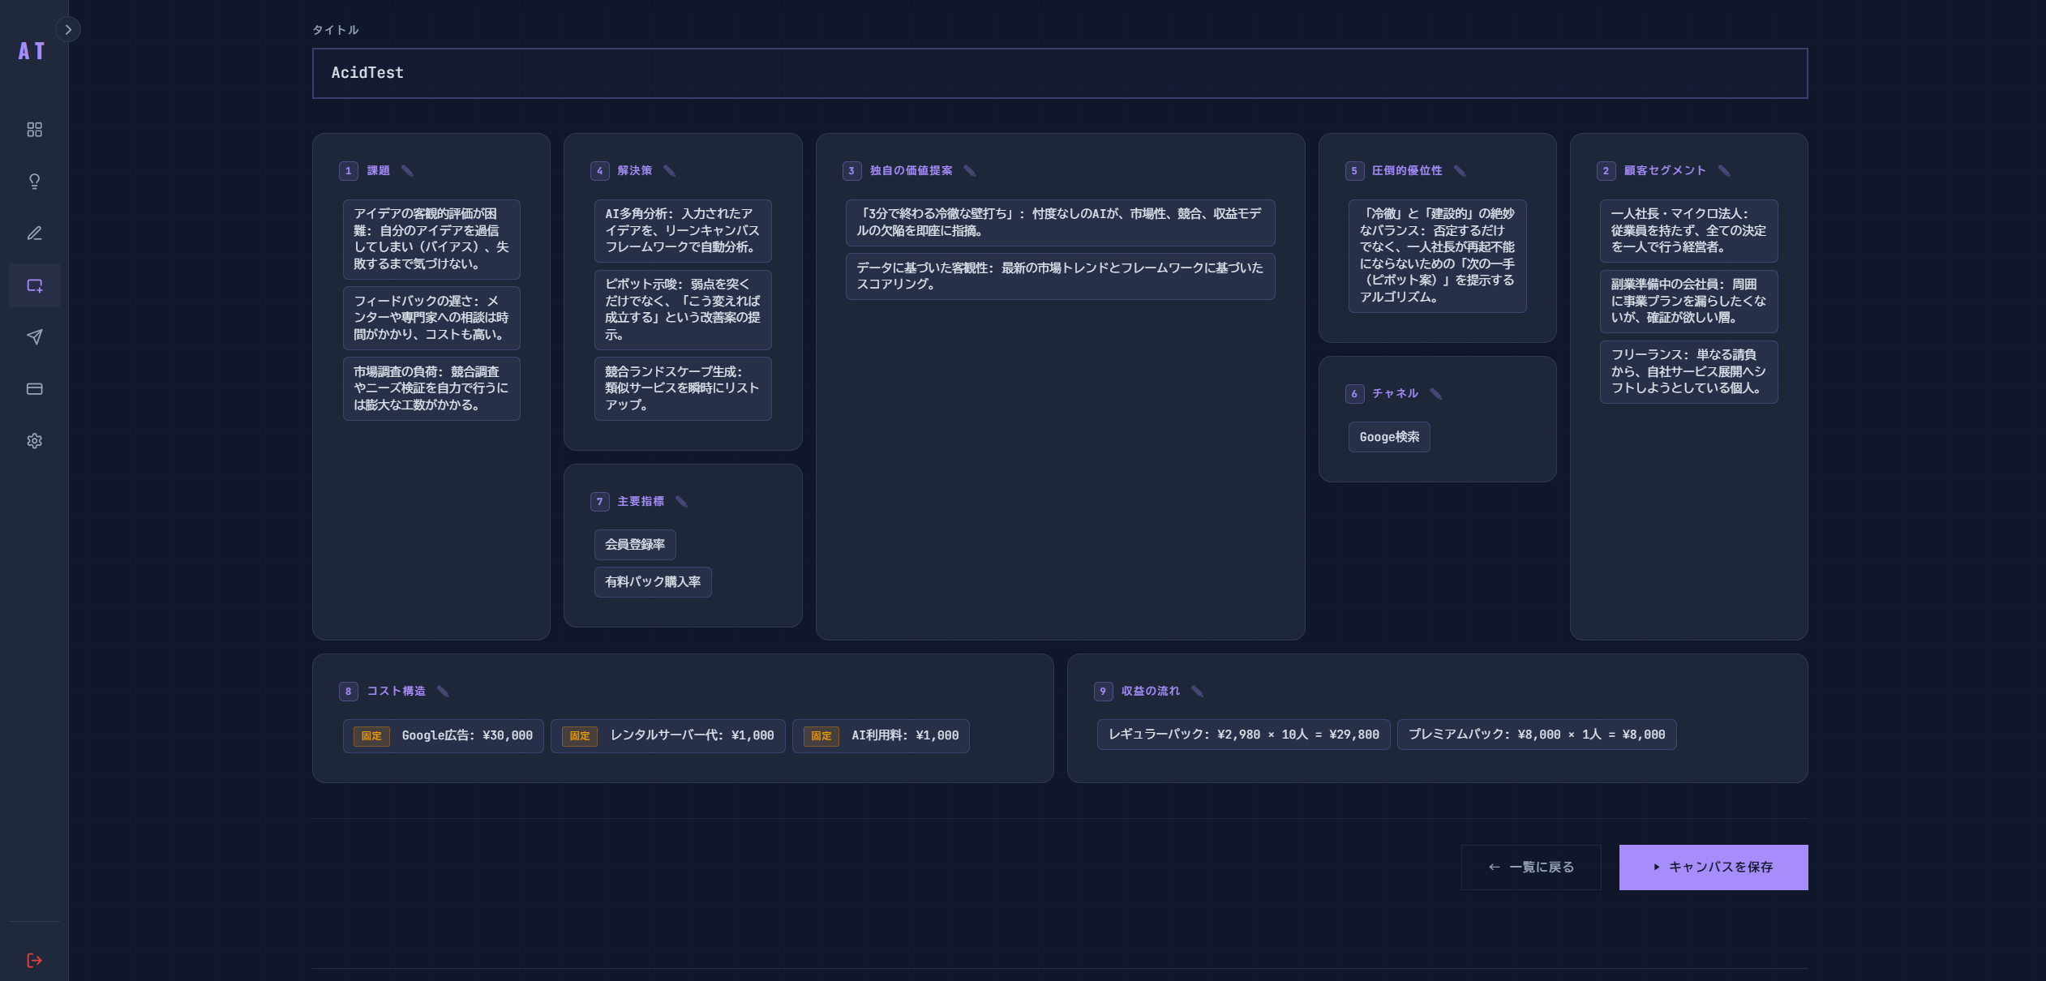Viewport: 2046px width, 981px height.
Task: Toggle 固定 badge on レンタルサーバー代 item
Action: [x=578, y=736]
